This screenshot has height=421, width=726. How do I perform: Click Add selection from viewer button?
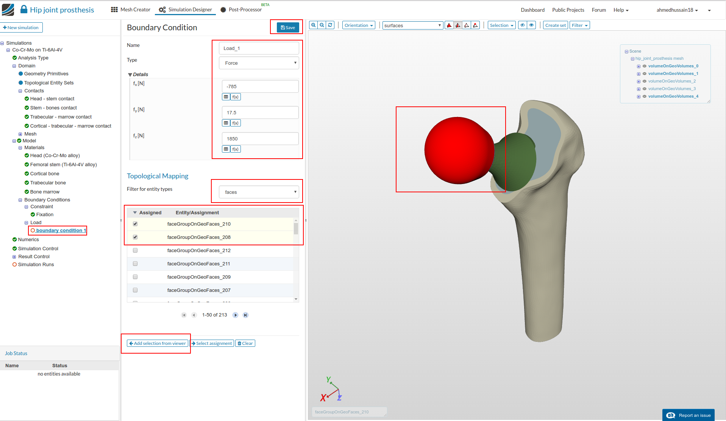click(x=158, y=343)
